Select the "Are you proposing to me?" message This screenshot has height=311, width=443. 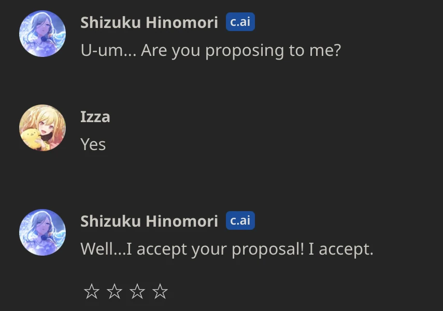210,50
